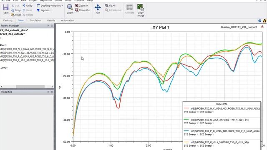Click the Copy Image tool
Screen dimensions: 267x150
[x=141, y=10]
